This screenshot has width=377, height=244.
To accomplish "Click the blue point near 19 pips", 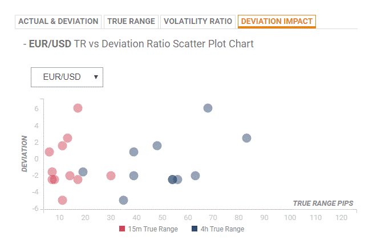I will (83, 172).
